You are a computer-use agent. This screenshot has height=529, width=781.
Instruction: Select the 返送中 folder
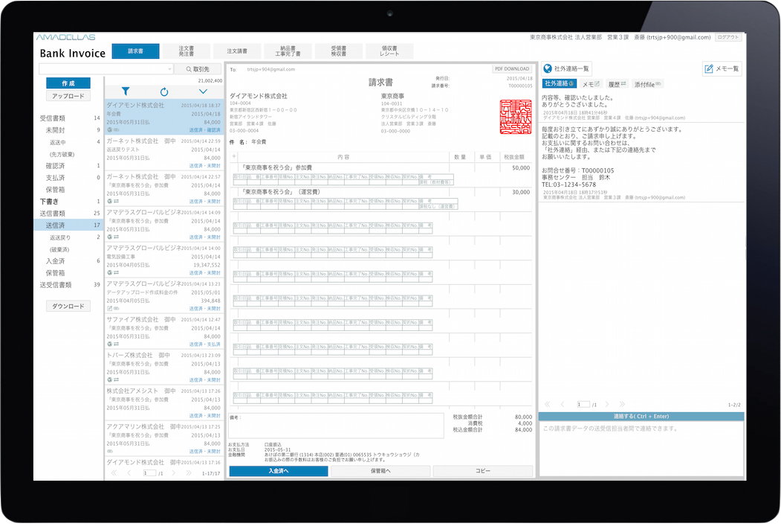(70, 142)
